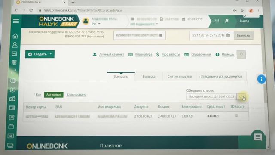Switch to Выписка tab
The height and width of the screenshot is (155, 275).
coord(149,77)
